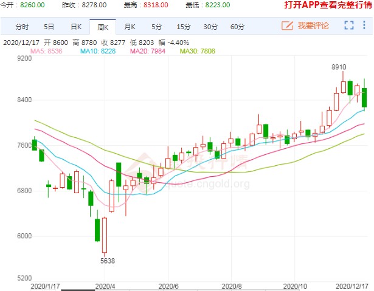Click the 8400 y-axis label
Viewport: 374px width, 291px height.
24,100
